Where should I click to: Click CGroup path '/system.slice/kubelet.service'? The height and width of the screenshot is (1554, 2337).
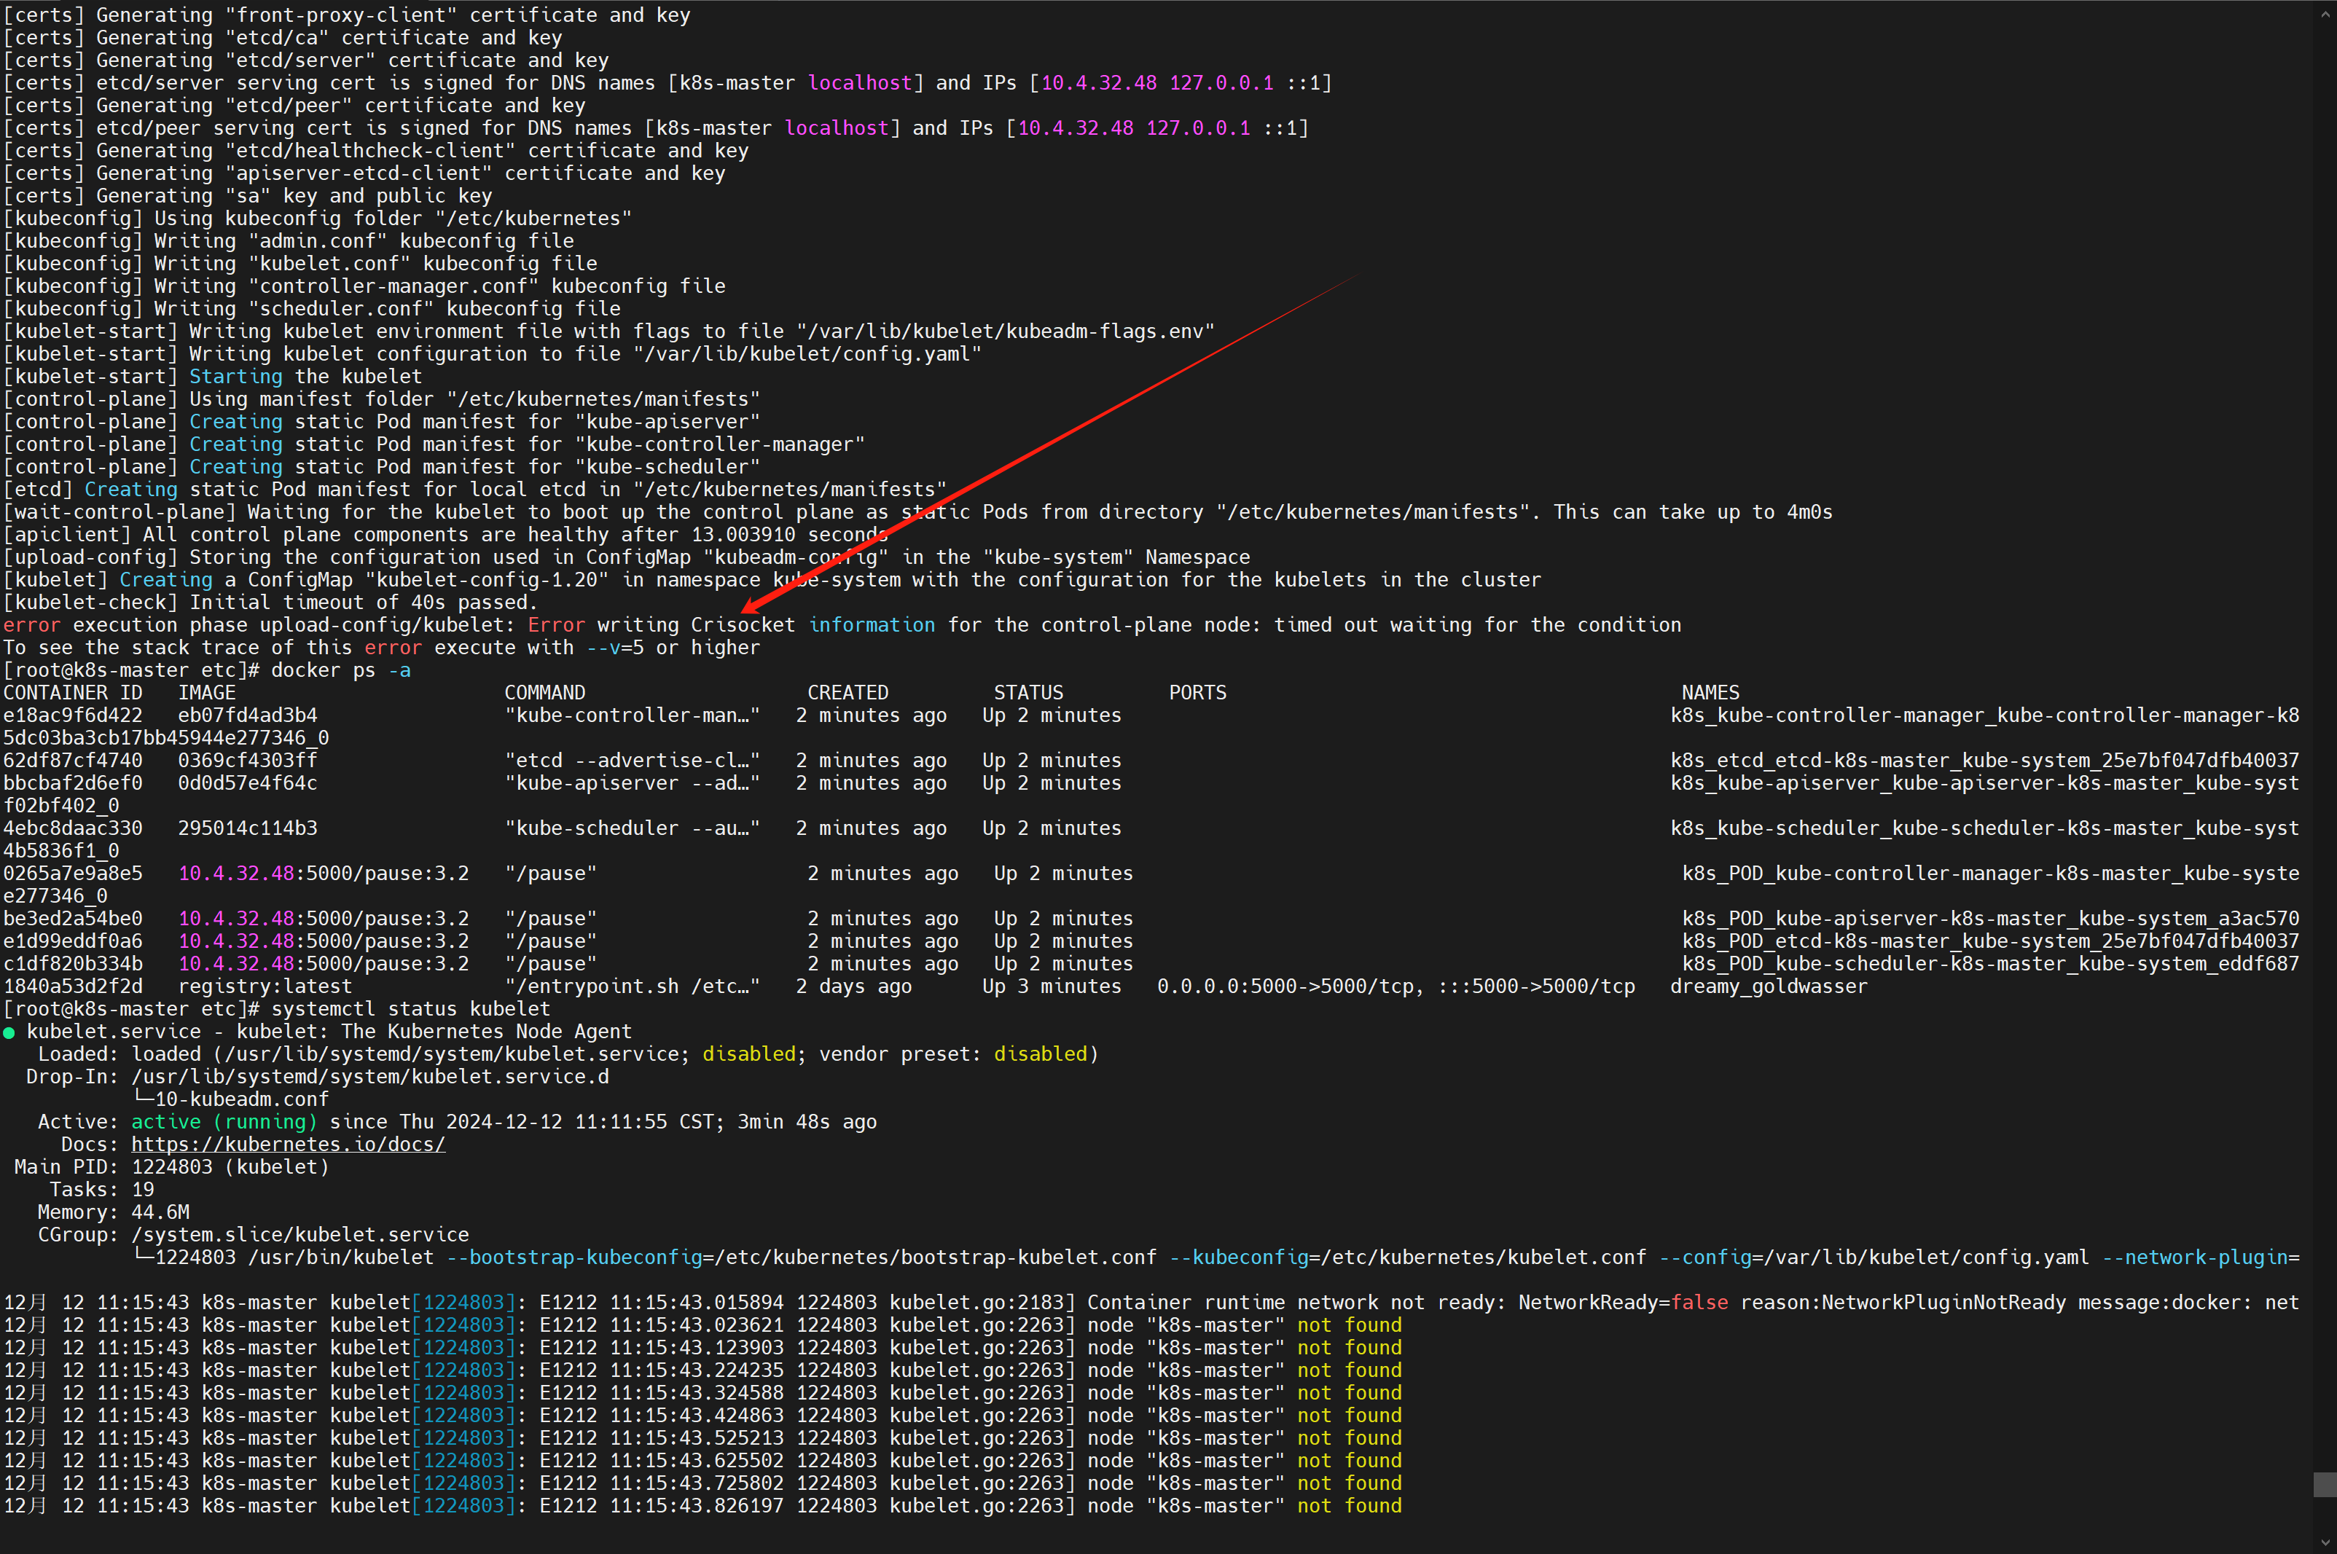[x=300, y=1235]
